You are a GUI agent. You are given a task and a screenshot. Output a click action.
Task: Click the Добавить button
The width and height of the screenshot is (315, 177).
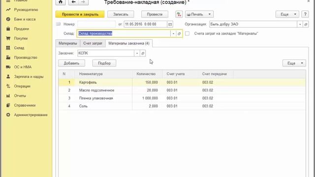[71, 63]
